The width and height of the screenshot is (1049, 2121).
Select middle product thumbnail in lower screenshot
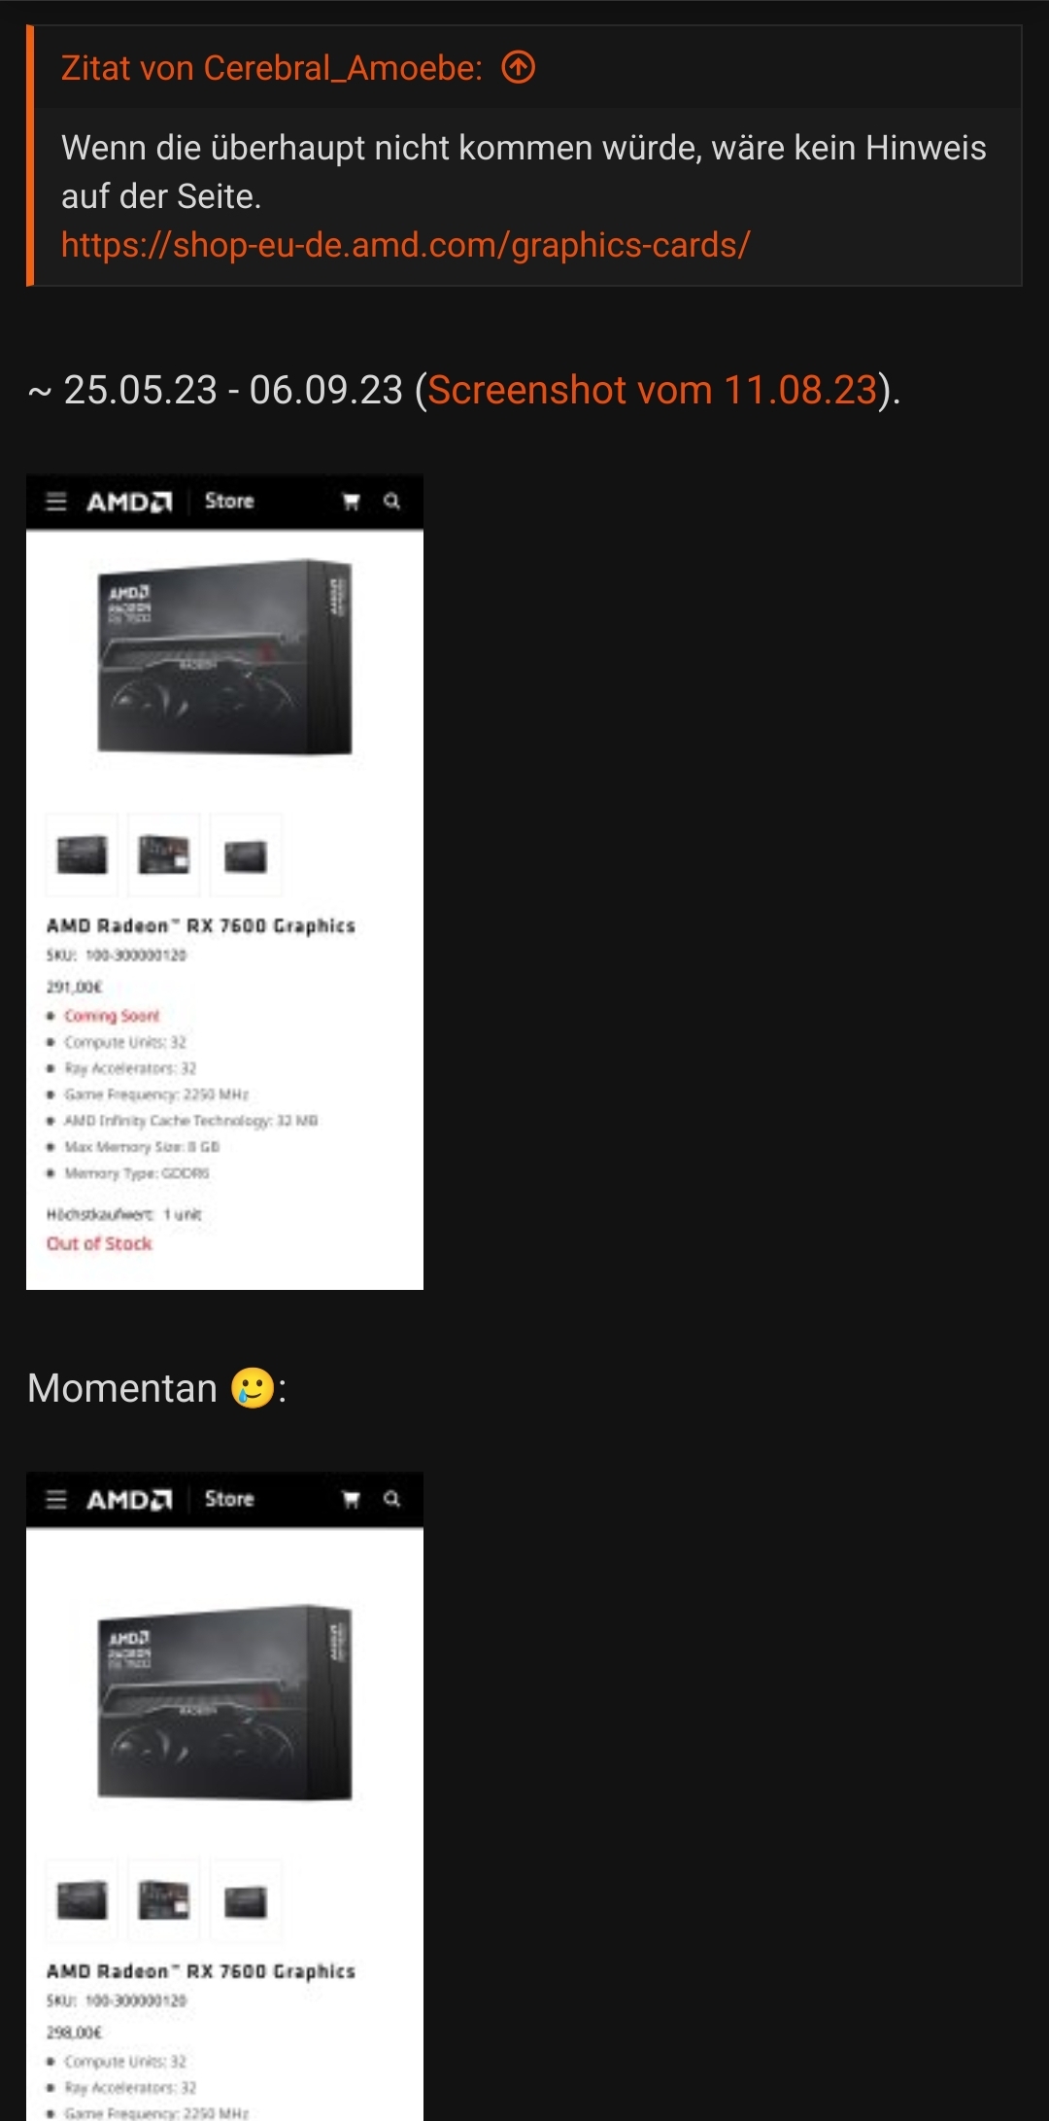click(x=164, y=1900)
